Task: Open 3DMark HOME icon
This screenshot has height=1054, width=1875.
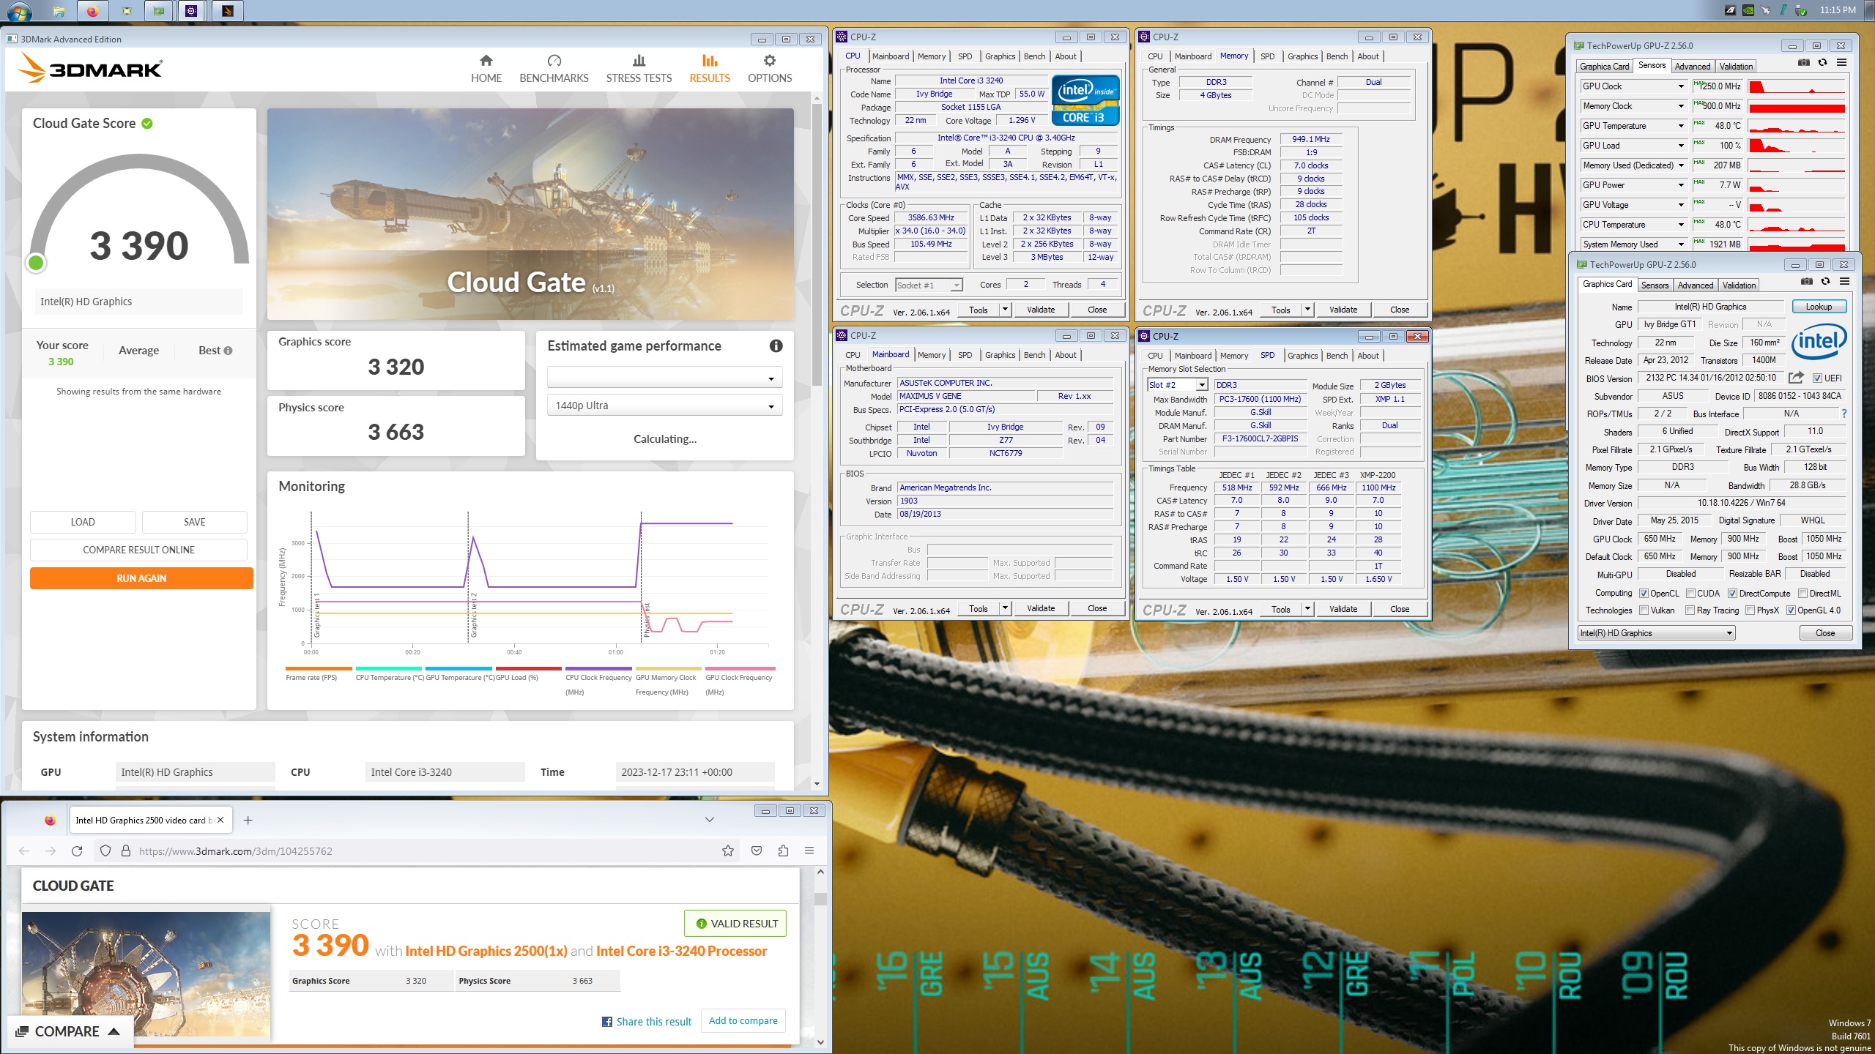Action: click(486, 61)
